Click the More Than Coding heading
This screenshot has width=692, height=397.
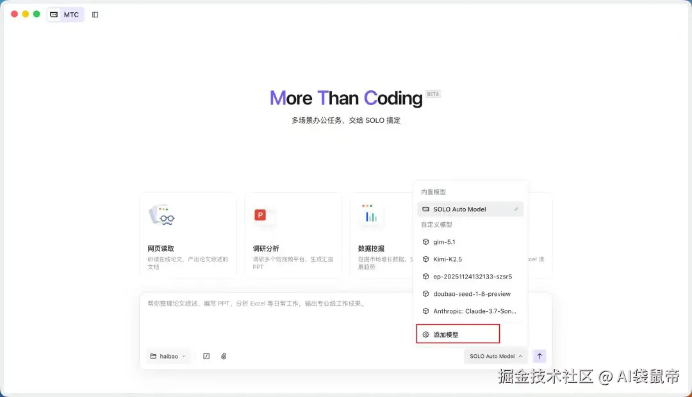point(346,98)
